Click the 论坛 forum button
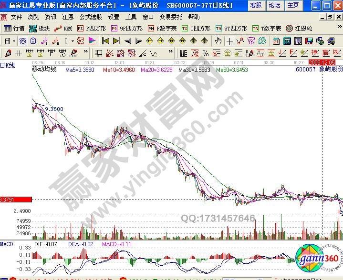This screenshot has height=280, width=343. pos(274,5)
